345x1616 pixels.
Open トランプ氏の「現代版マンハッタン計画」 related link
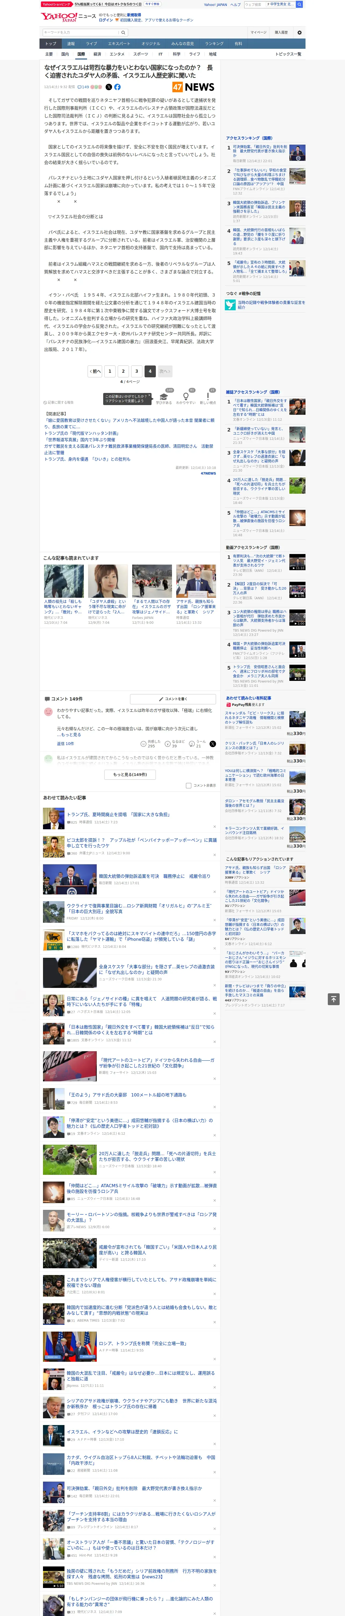pyautogui.click(x=81, y=433)
